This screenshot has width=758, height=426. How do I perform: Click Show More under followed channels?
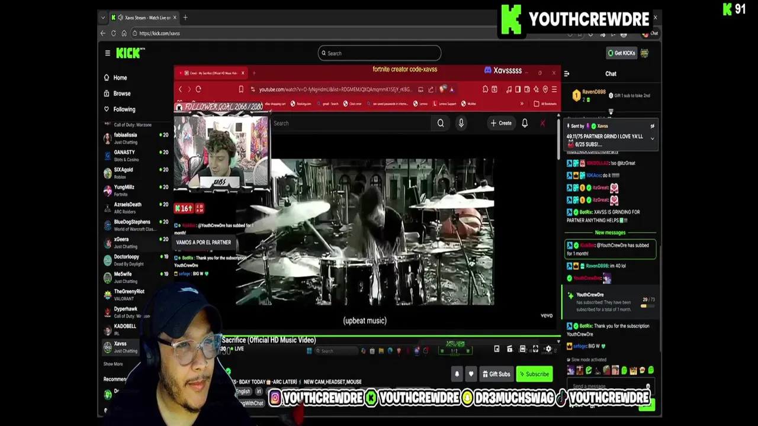(x=113, y=364)
